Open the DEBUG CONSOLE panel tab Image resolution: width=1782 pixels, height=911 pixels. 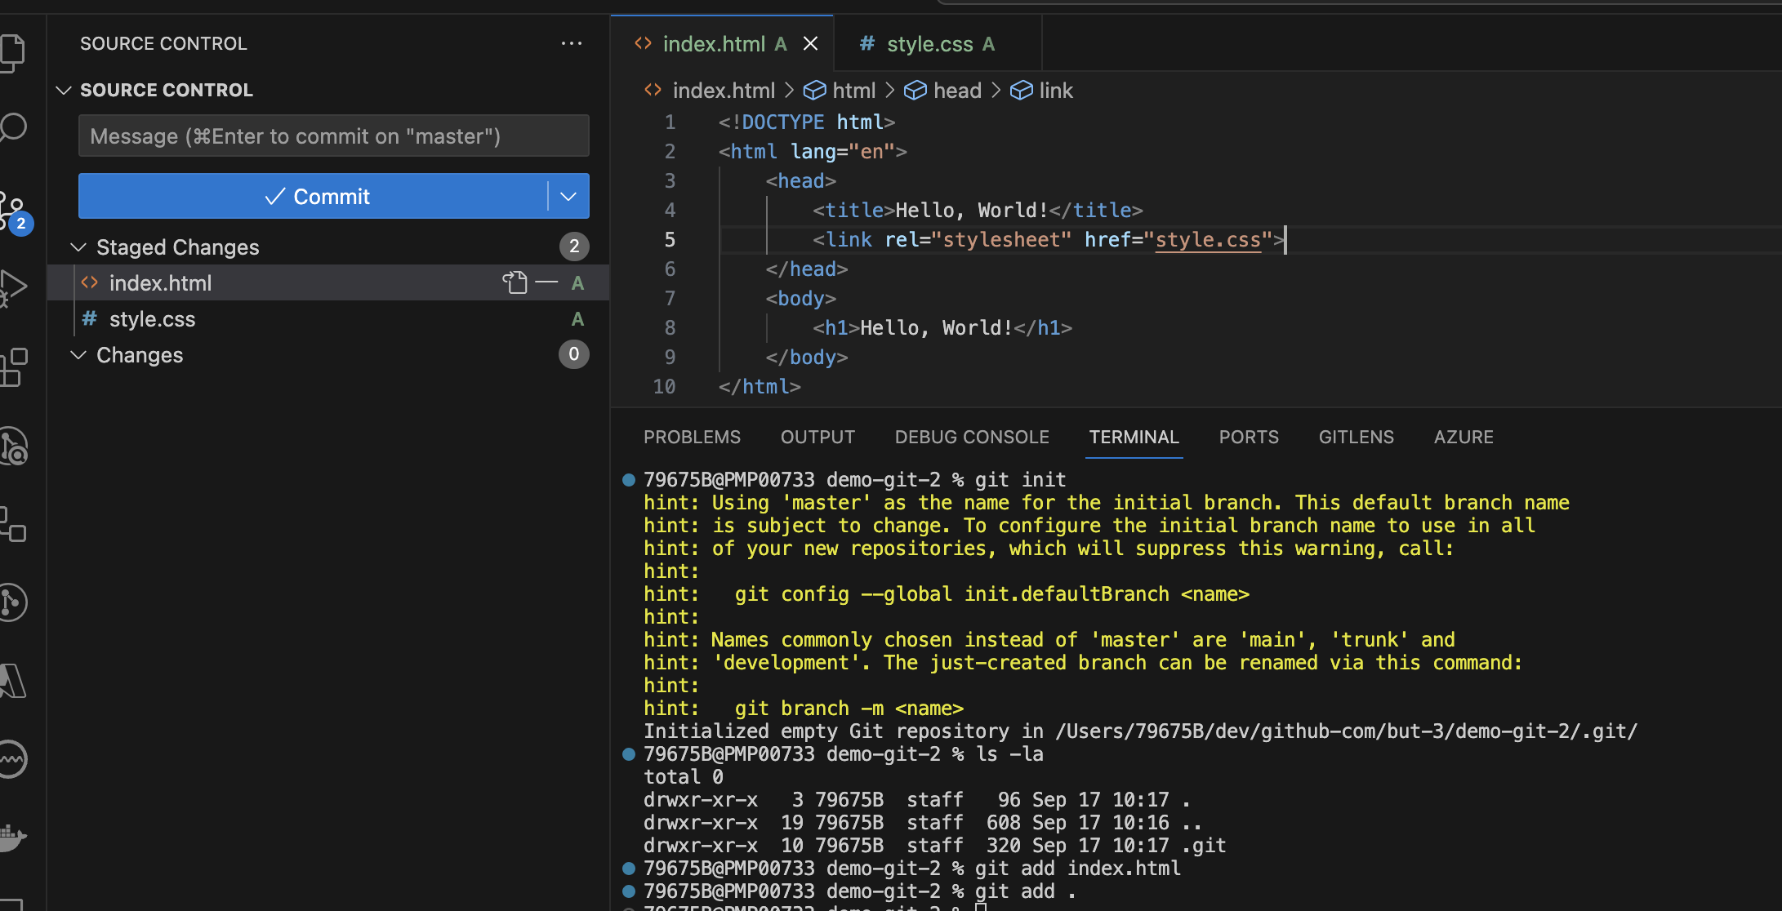[972, 437]
